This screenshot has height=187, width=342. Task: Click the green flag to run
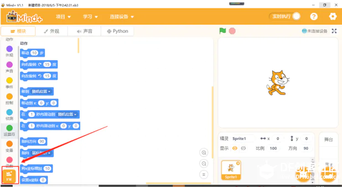point(223,31)
